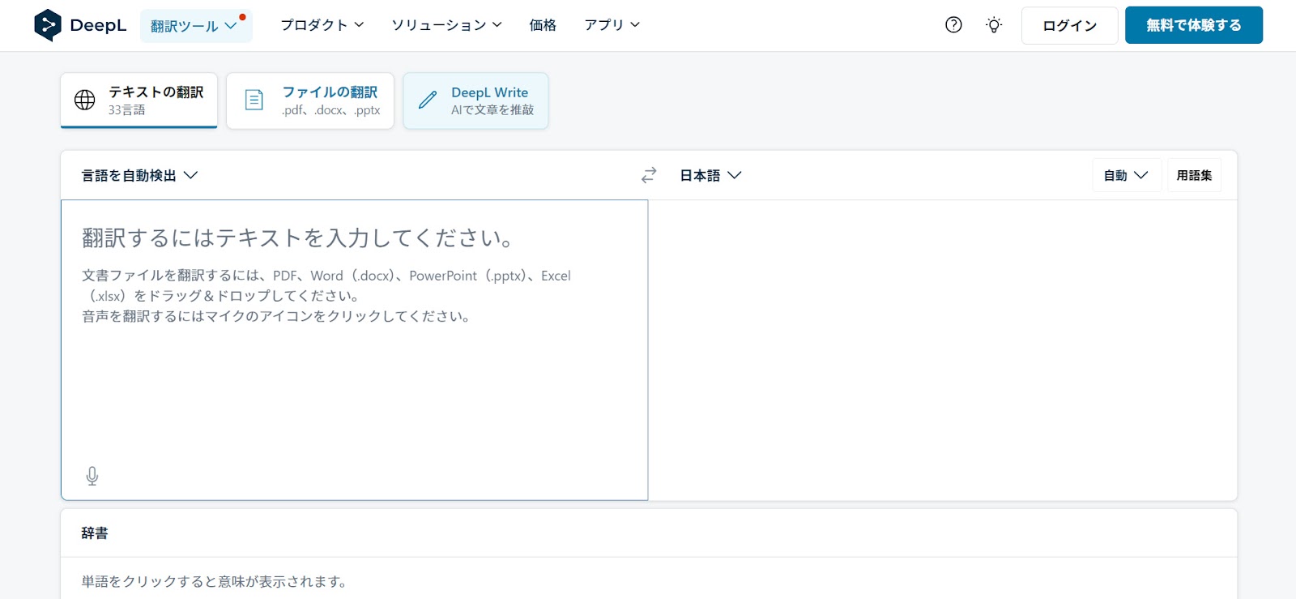Open the 日本語 target language selector

pyautogui.click(x=710, y=175)
